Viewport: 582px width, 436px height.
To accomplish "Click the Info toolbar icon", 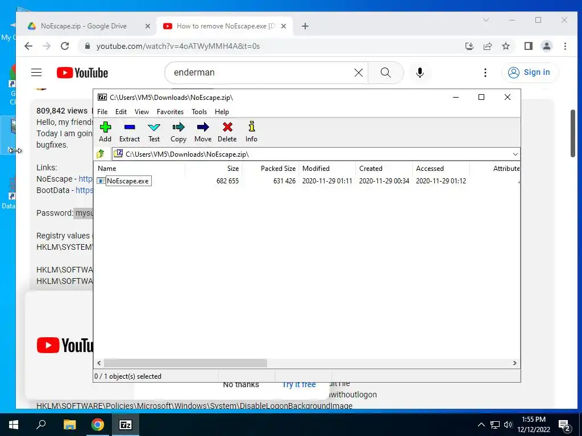I will click(251, 132).
